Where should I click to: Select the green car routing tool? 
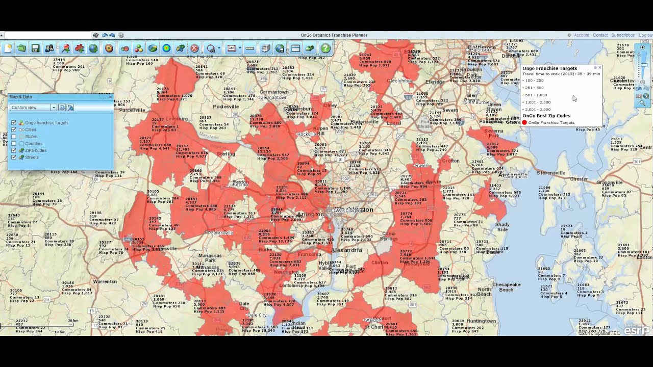click(310, 48)
